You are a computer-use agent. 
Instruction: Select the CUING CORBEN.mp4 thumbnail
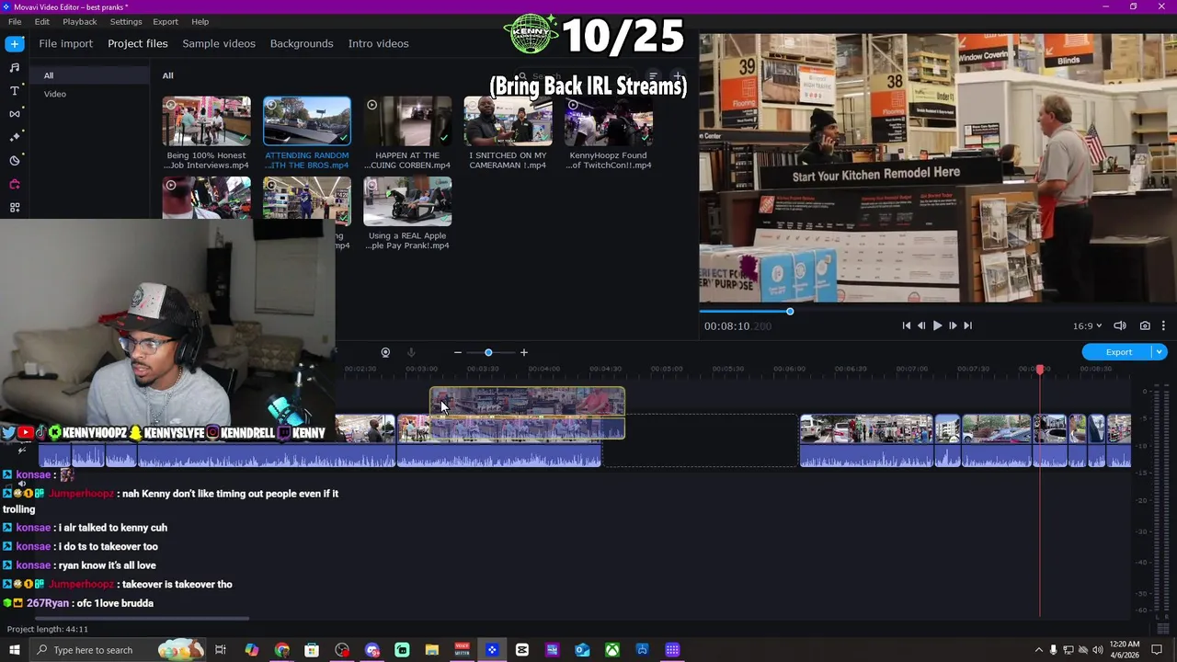pyautogui.click(x=407, y=121)
